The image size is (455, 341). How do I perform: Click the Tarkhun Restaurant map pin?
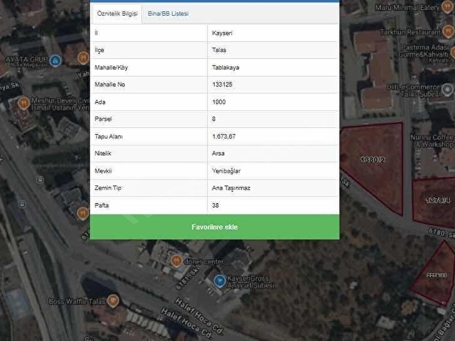tap(448, 31)
